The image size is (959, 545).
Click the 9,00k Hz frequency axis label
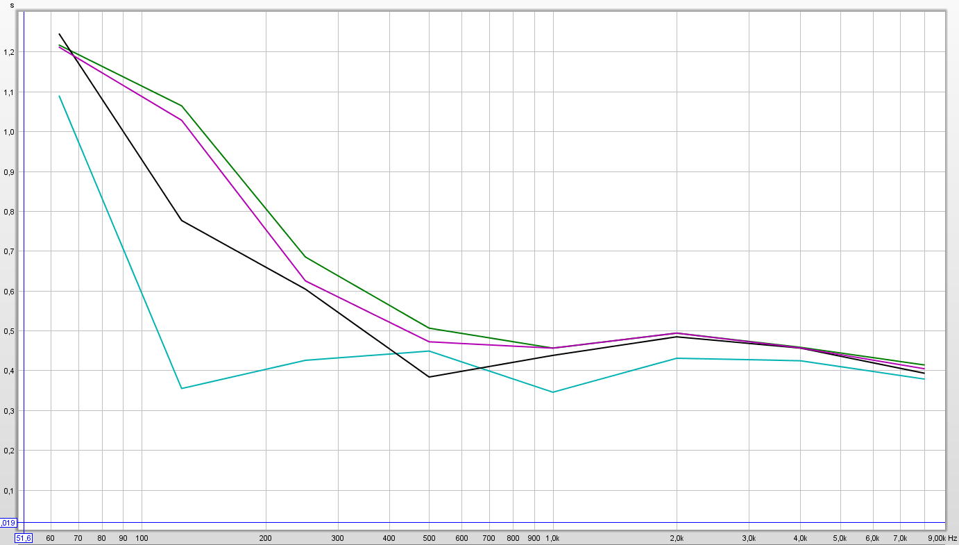pos(942,538)
